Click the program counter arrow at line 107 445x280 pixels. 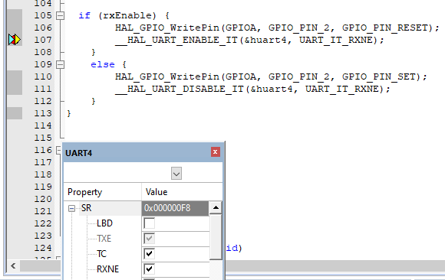(15, 40)
